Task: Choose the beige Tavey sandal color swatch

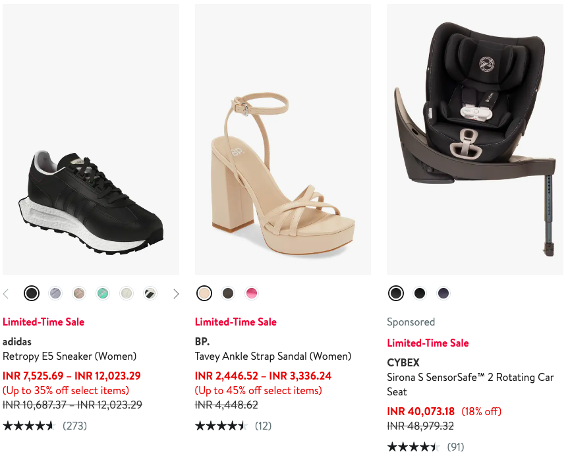Action: pos(204,293)
